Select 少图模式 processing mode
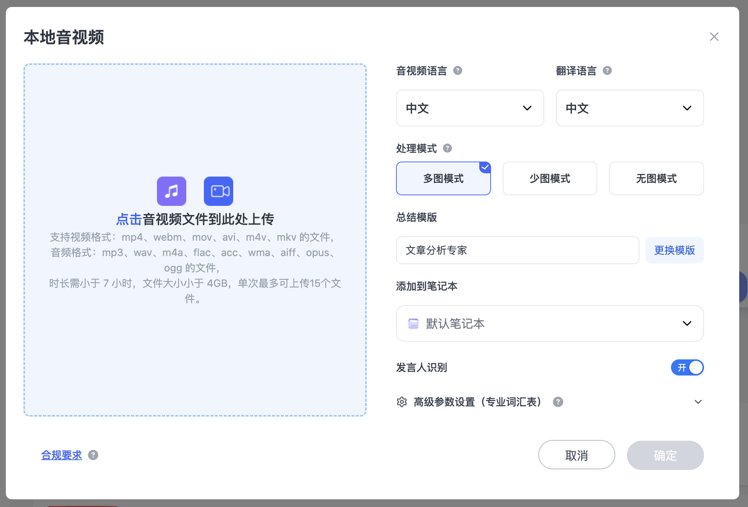This screenshot has width=748, height=507. 550,178
